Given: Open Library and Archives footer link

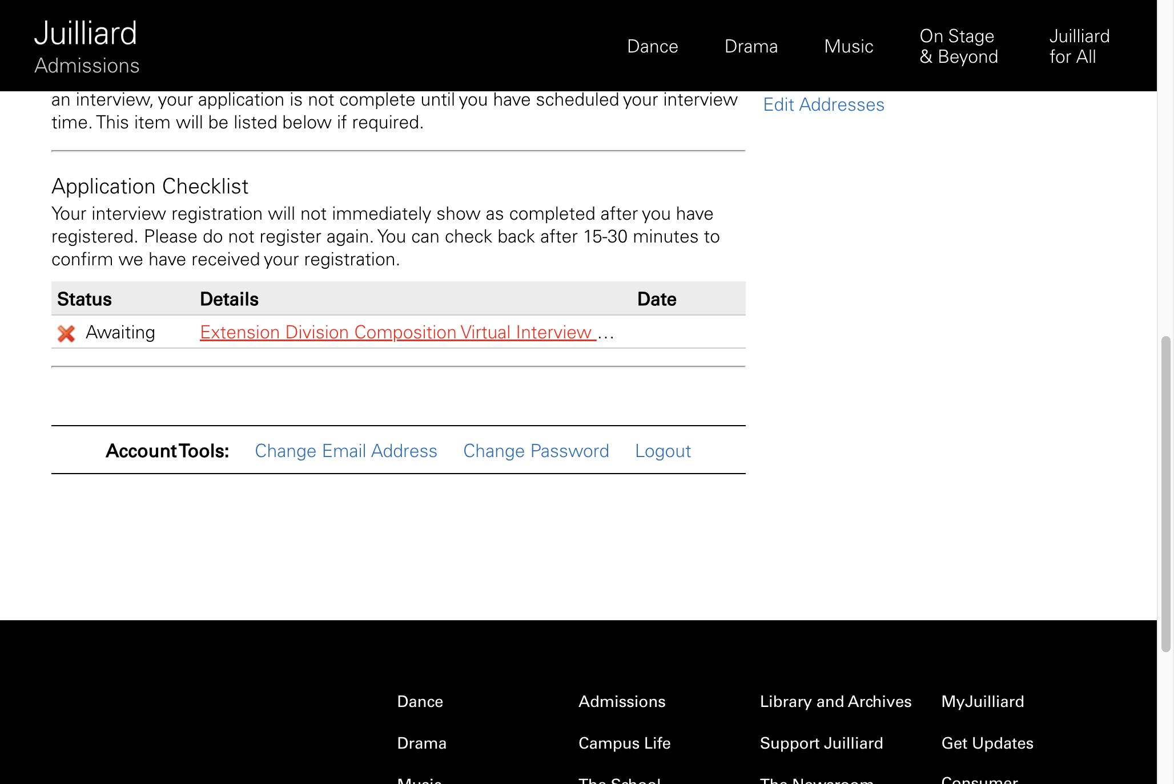Looking at the screenshot, I should (x=835, y=701).
